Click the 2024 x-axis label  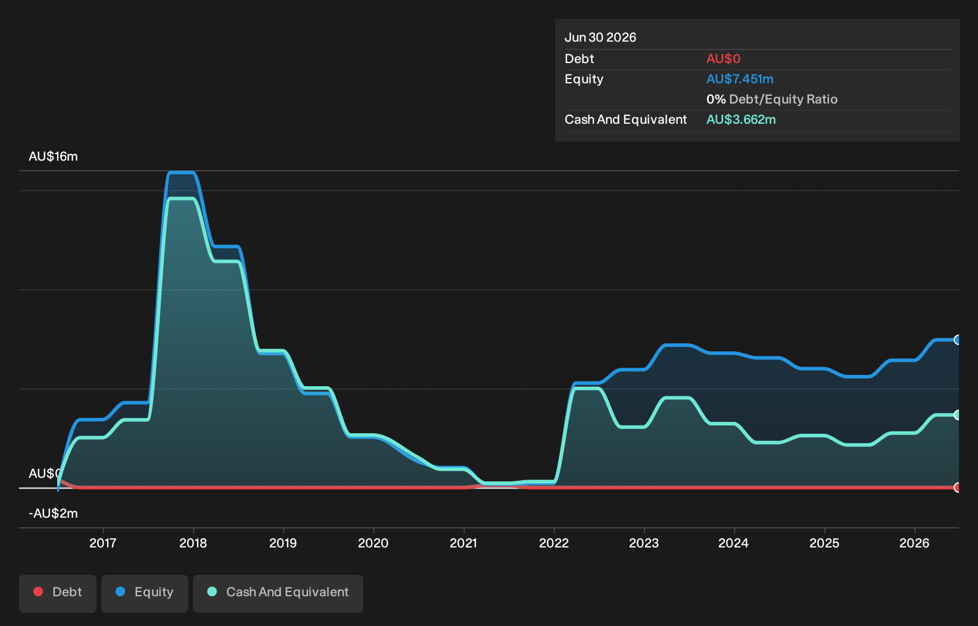pos(734,543)
